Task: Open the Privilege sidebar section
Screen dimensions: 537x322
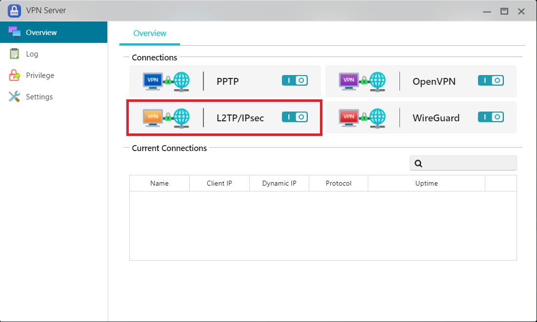Action: [54, 76]
